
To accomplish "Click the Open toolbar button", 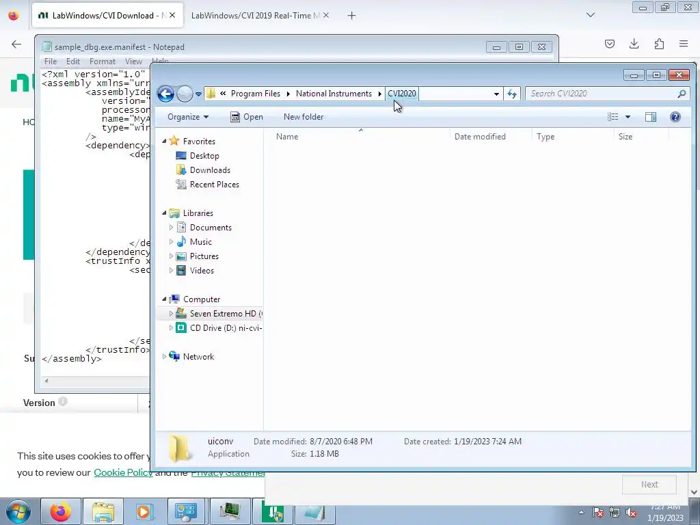I will [246, 117].
